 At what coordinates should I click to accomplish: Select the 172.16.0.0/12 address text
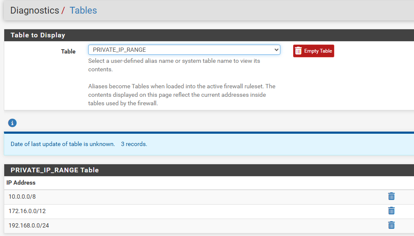(x=27, y=211)
